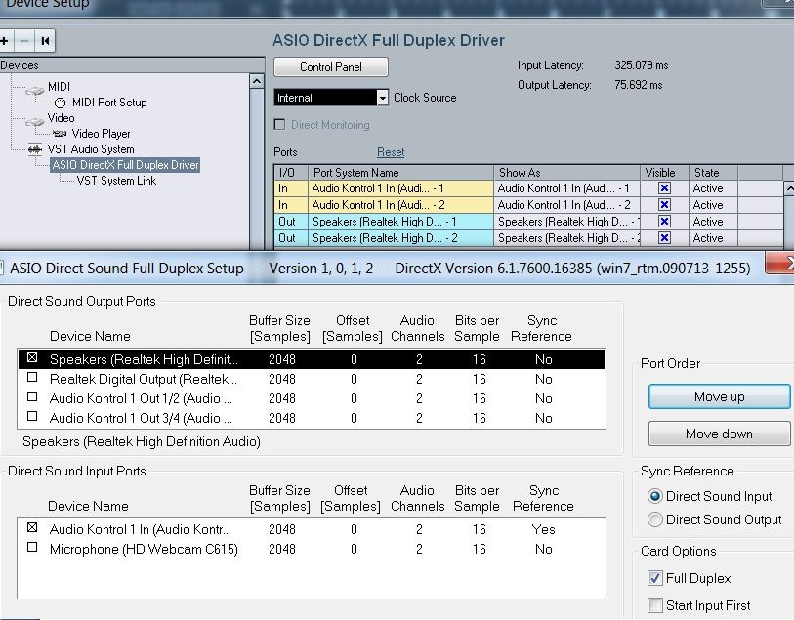Click Show As cell for Audio Kontrol In 1
The height and width of the screenshot is (620, 794).
tap(566, 188)
